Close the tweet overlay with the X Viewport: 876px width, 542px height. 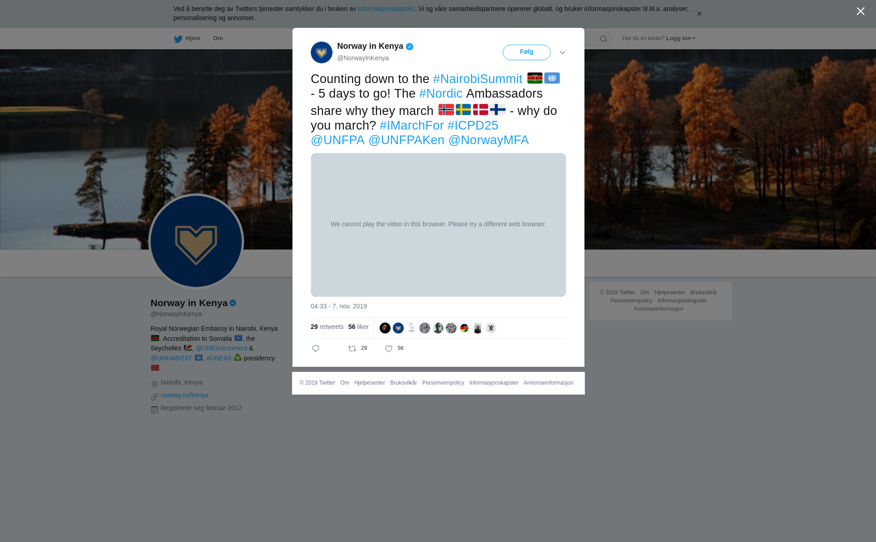coord(860,11)
